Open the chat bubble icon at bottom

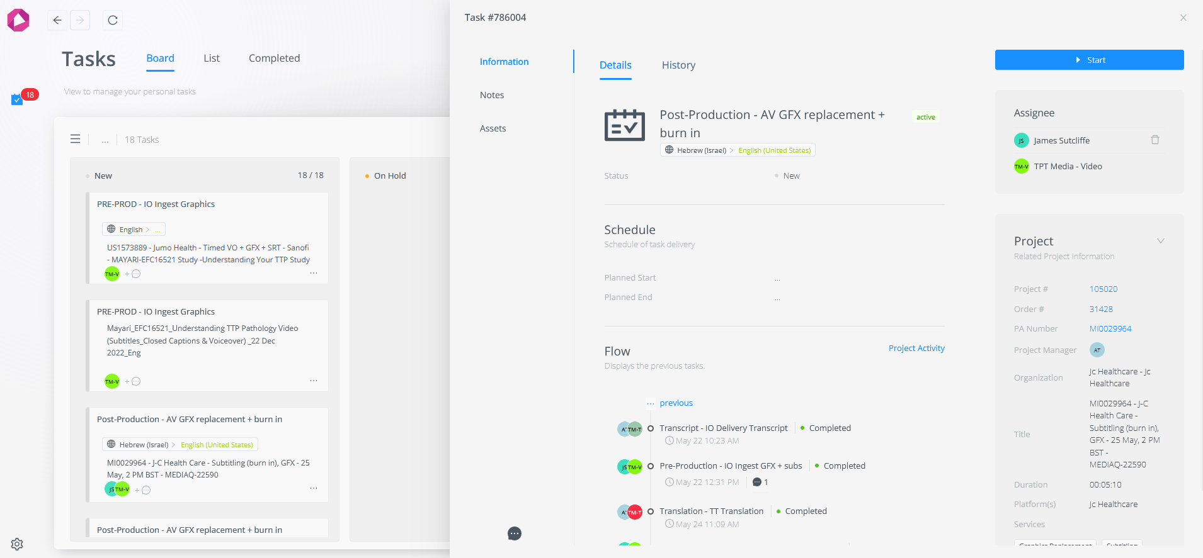(x=515, y=533)
